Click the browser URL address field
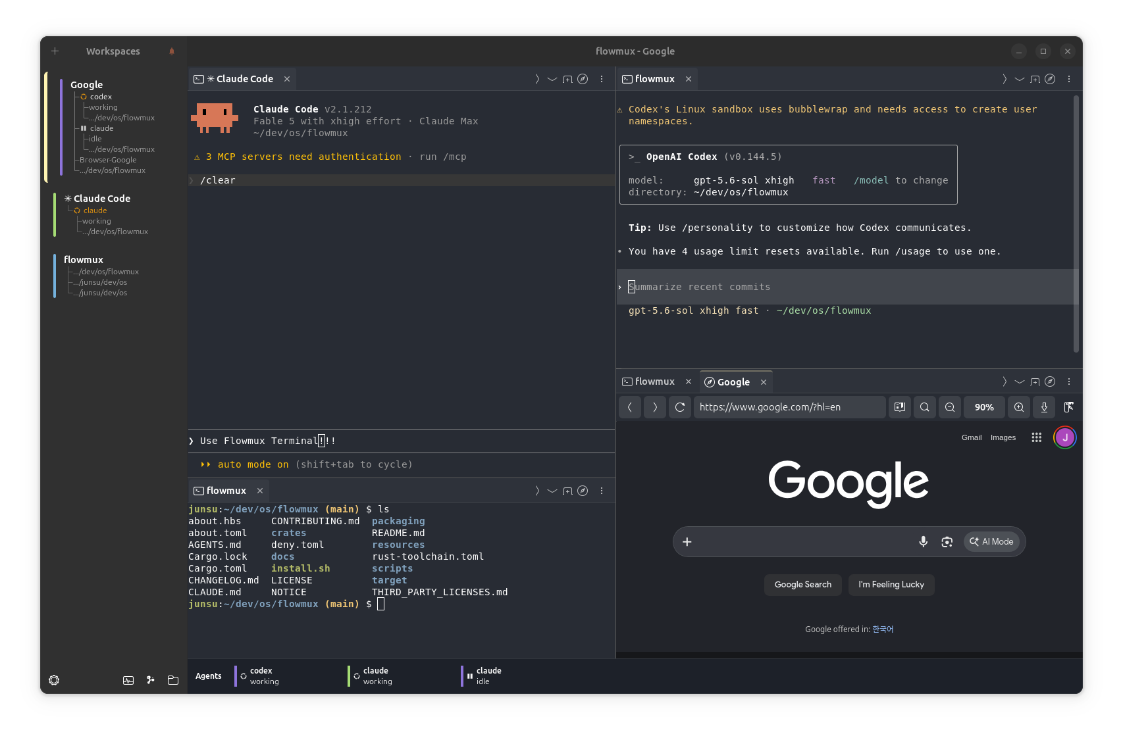1123x738 pixels. coord(789,407)
